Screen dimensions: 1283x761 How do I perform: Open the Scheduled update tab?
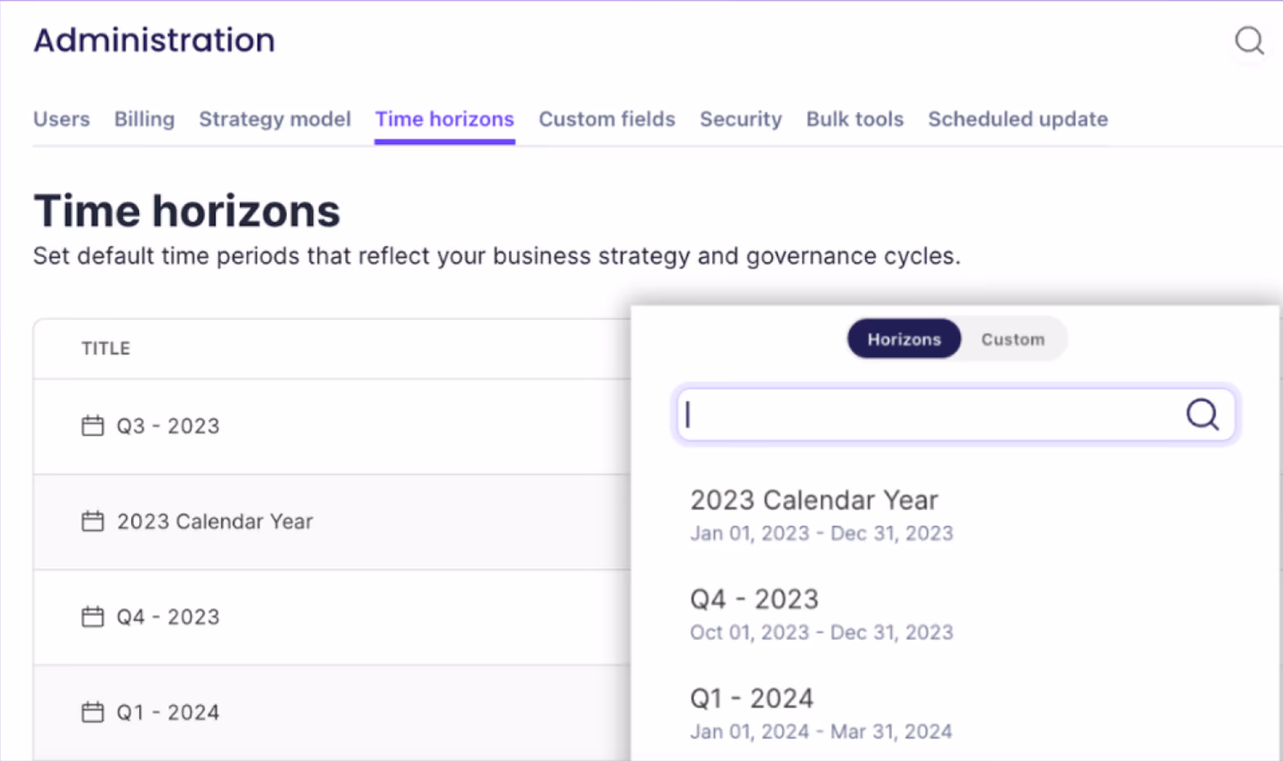point(1018,119)
